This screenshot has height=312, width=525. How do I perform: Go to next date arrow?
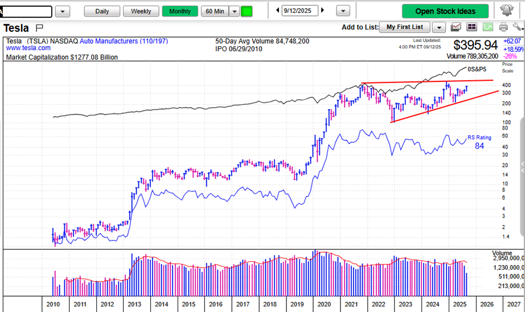(322, 10)
